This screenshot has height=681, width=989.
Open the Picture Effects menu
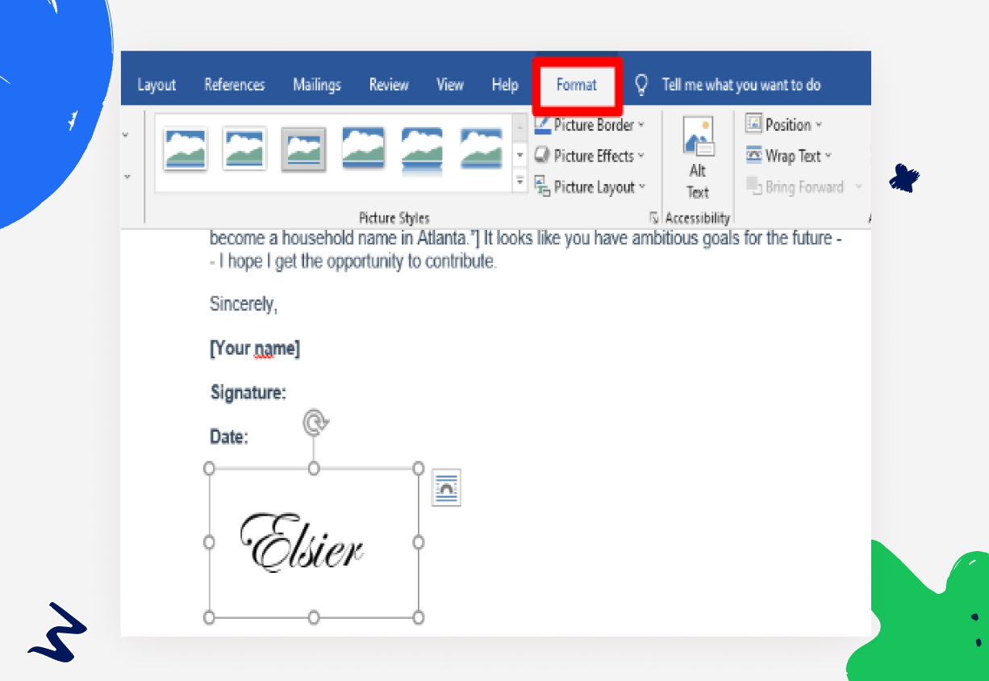tap(590, 156)
